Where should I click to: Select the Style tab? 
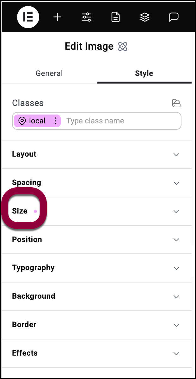pyautogui.click(x=144, y=73)
